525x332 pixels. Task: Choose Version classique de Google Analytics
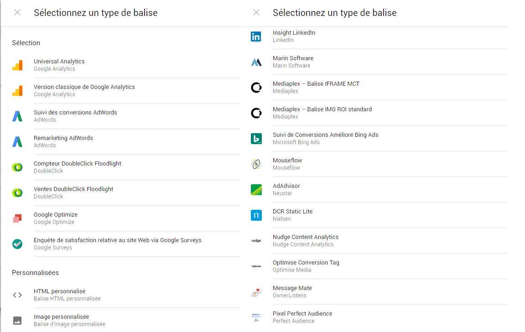tap(126, 91)
